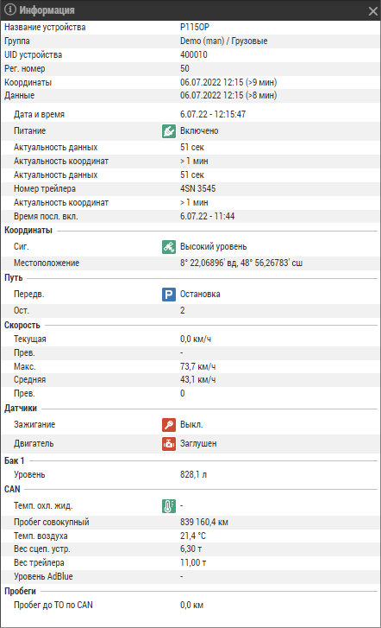Click the red ignition key icon
The image size is (381, 628).
click(x=169, y=424)
